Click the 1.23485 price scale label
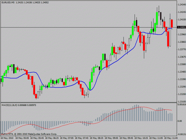Image resolution: width=186 pixels, height=140 pixels. tap(182, 72)
